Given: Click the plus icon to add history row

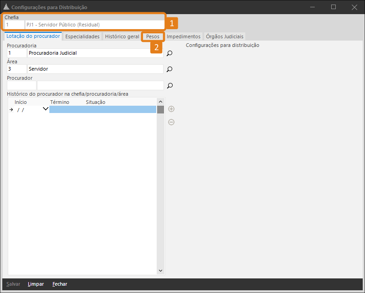Looking at the screenshot, I should (x=171, y=109).
